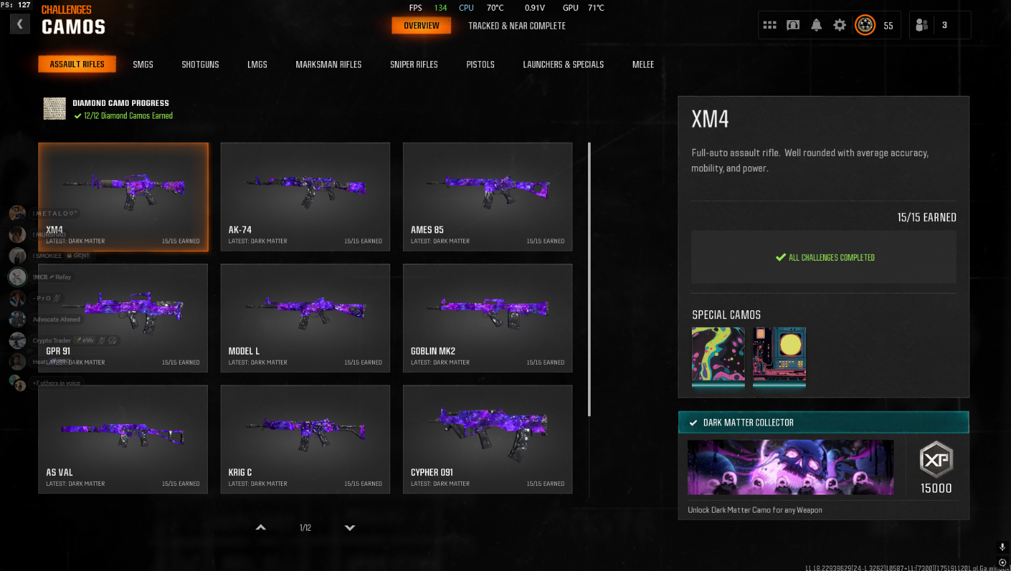Select the GOBLIN MK2 weapon thumbnail
The width and height of the screenshot is (1011, 571).
pyautogui.click(x=487, y=318)
